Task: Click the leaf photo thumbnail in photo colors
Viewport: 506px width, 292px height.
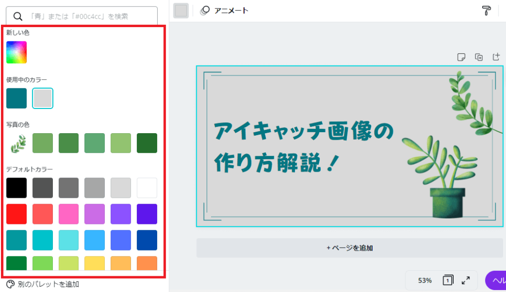Action: click(18, 143)
